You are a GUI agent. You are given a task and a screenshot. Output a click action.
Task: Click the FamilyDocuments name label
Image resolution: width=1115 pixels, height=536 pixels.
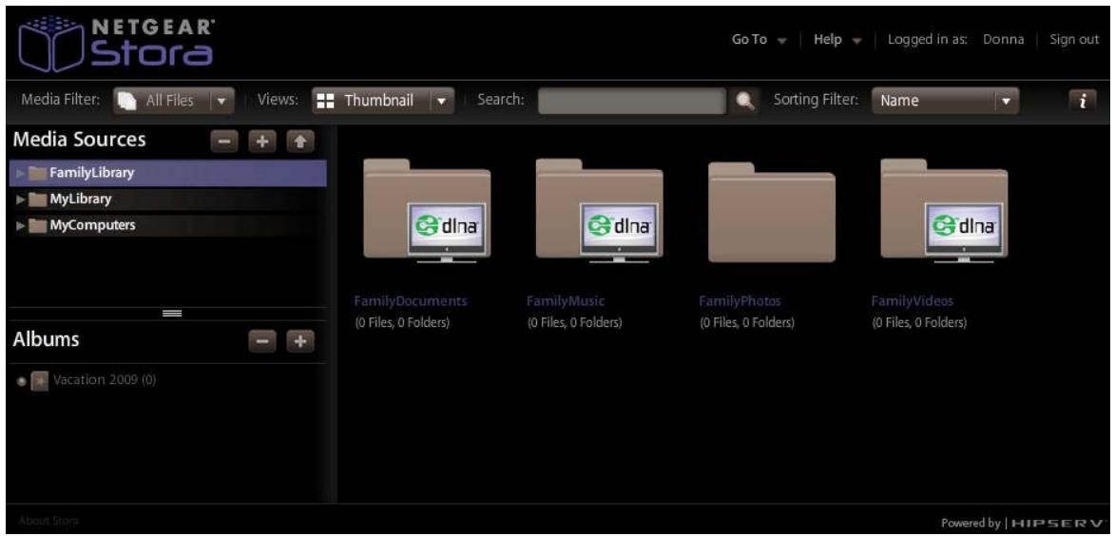point(411,301)
